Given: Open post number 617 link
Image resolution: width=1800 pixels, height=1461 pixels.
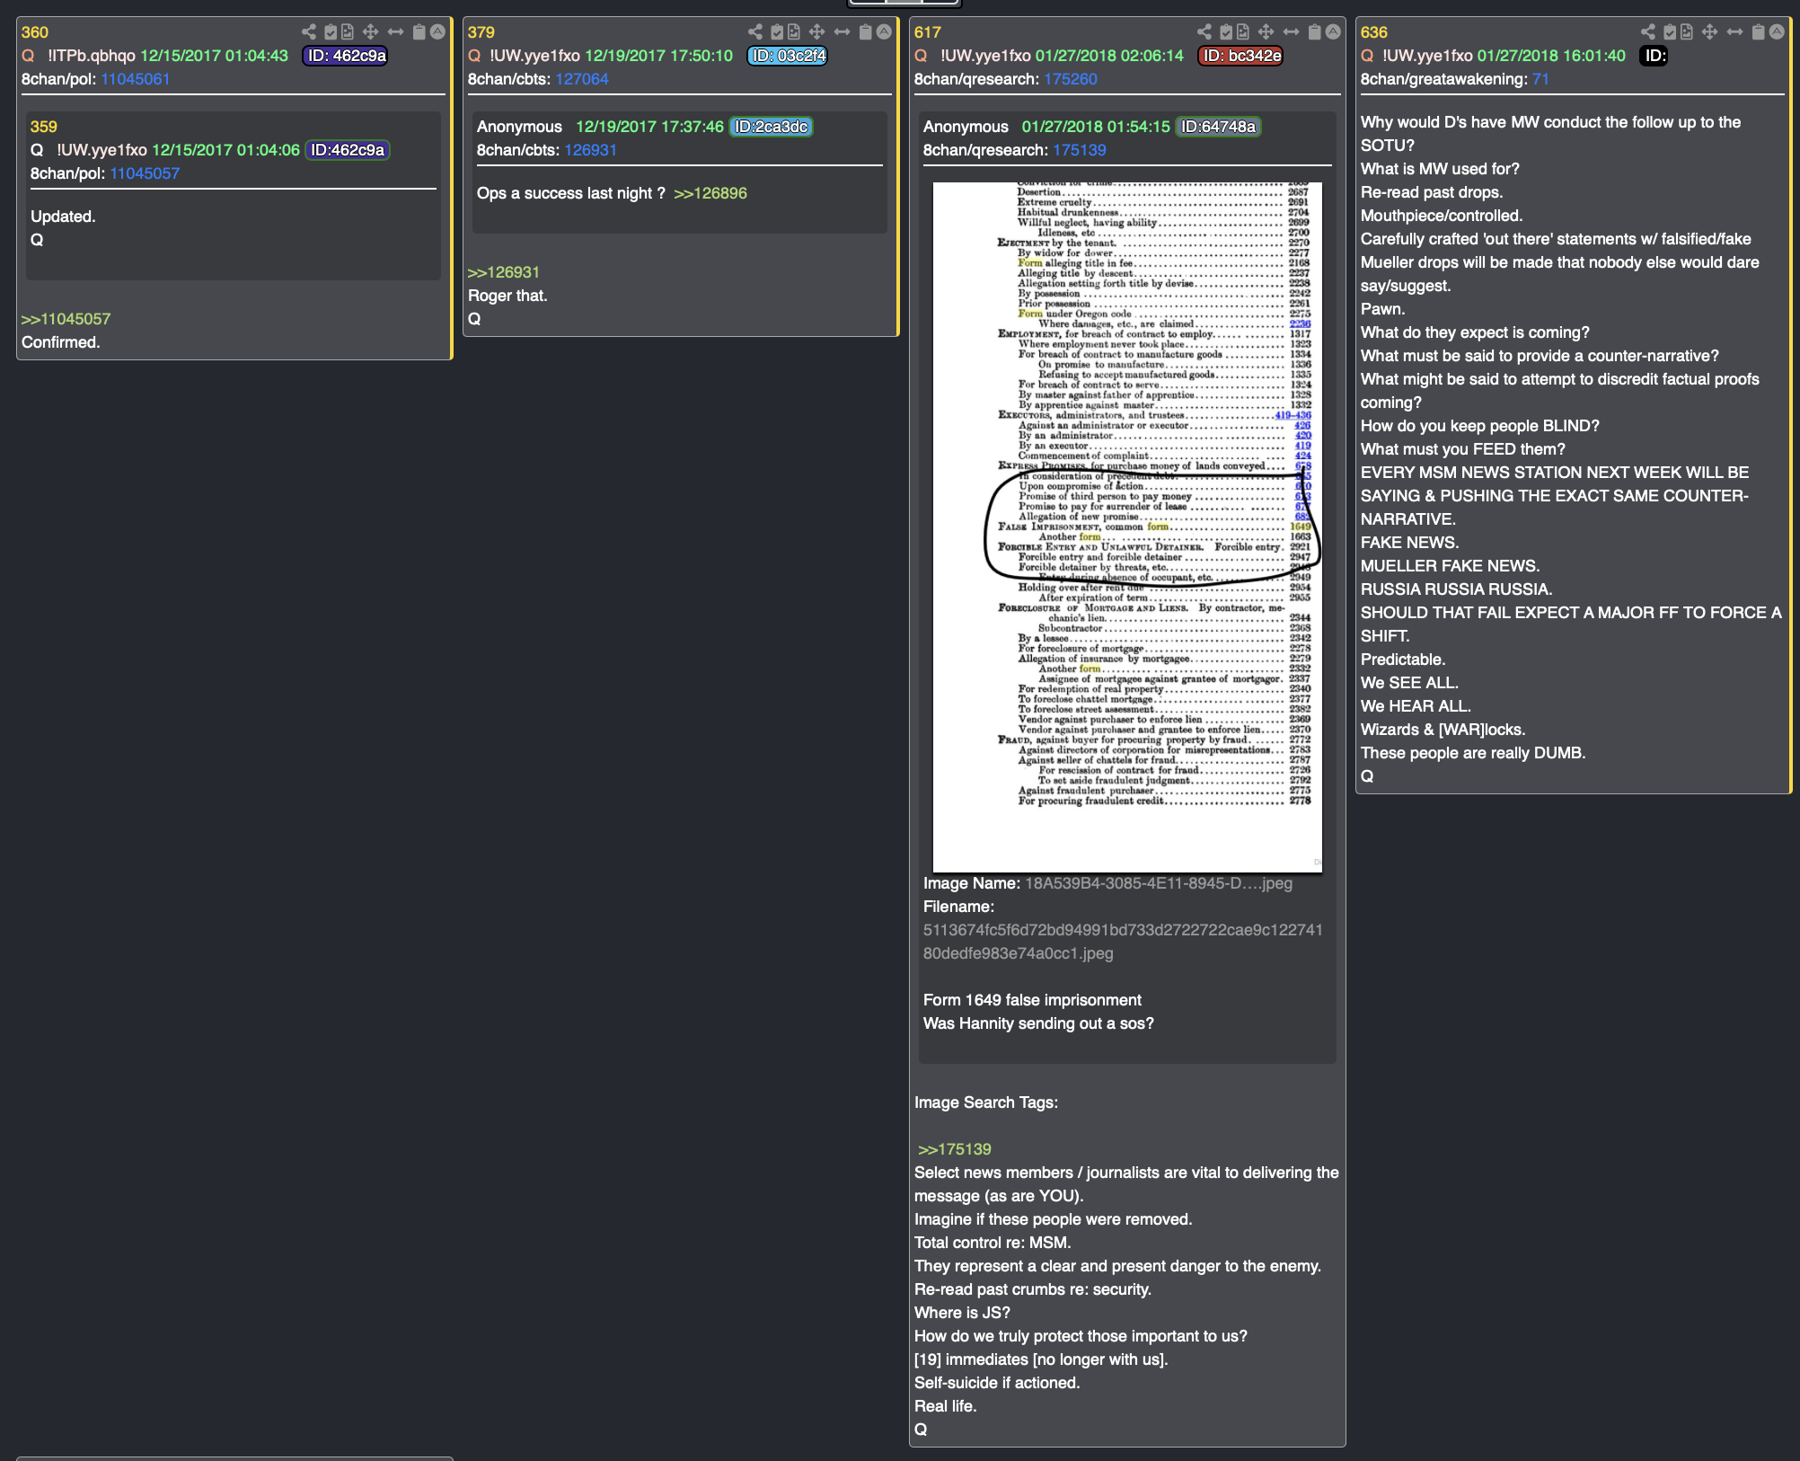Looking at the screenshot, I should pos(928,32).
